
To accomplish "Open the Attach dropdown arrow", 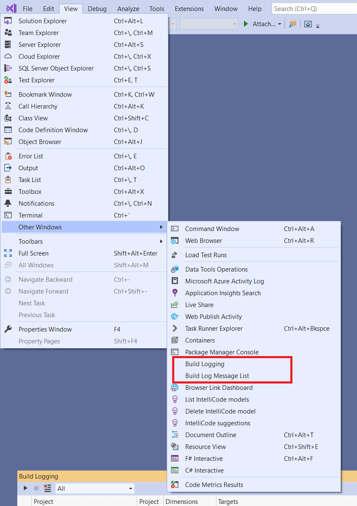I will [279, 24].
